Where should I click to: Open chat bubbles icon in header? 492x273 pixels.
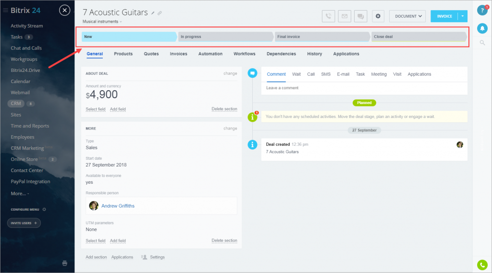[360, 16]
